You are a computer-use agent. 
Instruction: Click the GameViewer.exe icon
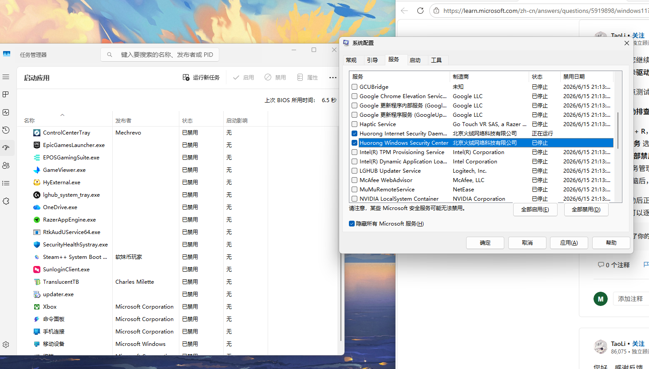37,170
